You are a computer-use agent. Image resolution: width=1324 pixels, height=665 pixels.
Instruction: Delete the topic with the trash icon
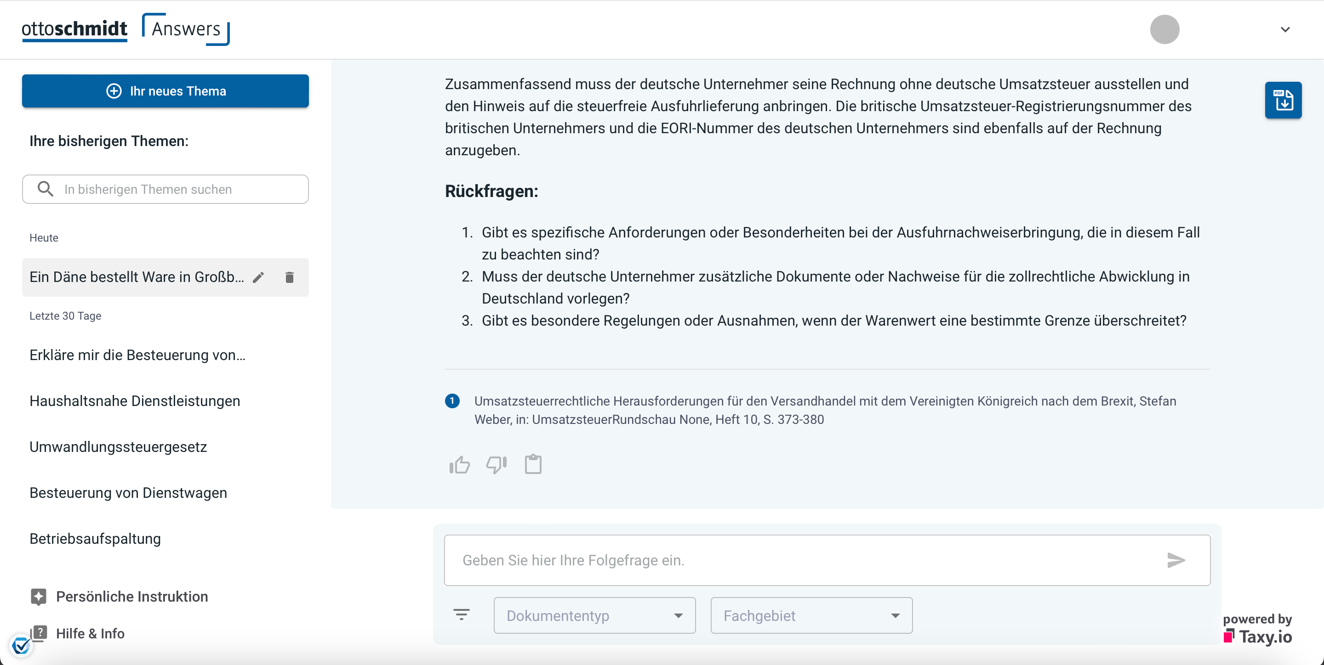point(289,277)
